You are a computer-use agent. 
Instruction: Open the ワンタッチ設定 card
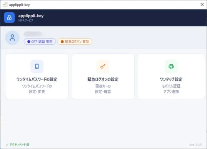tap(171, 76)
